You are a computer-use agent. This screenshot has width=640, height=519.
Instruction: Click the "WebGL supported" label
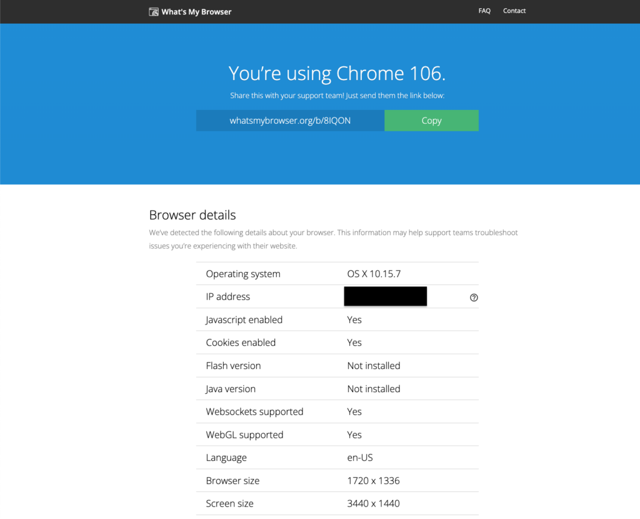pyautogui.click(x=244, y=435)
